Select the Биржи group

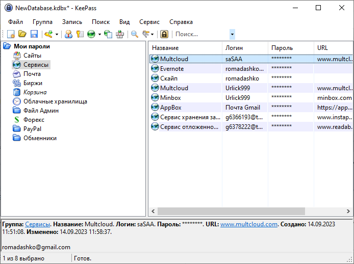33,83
